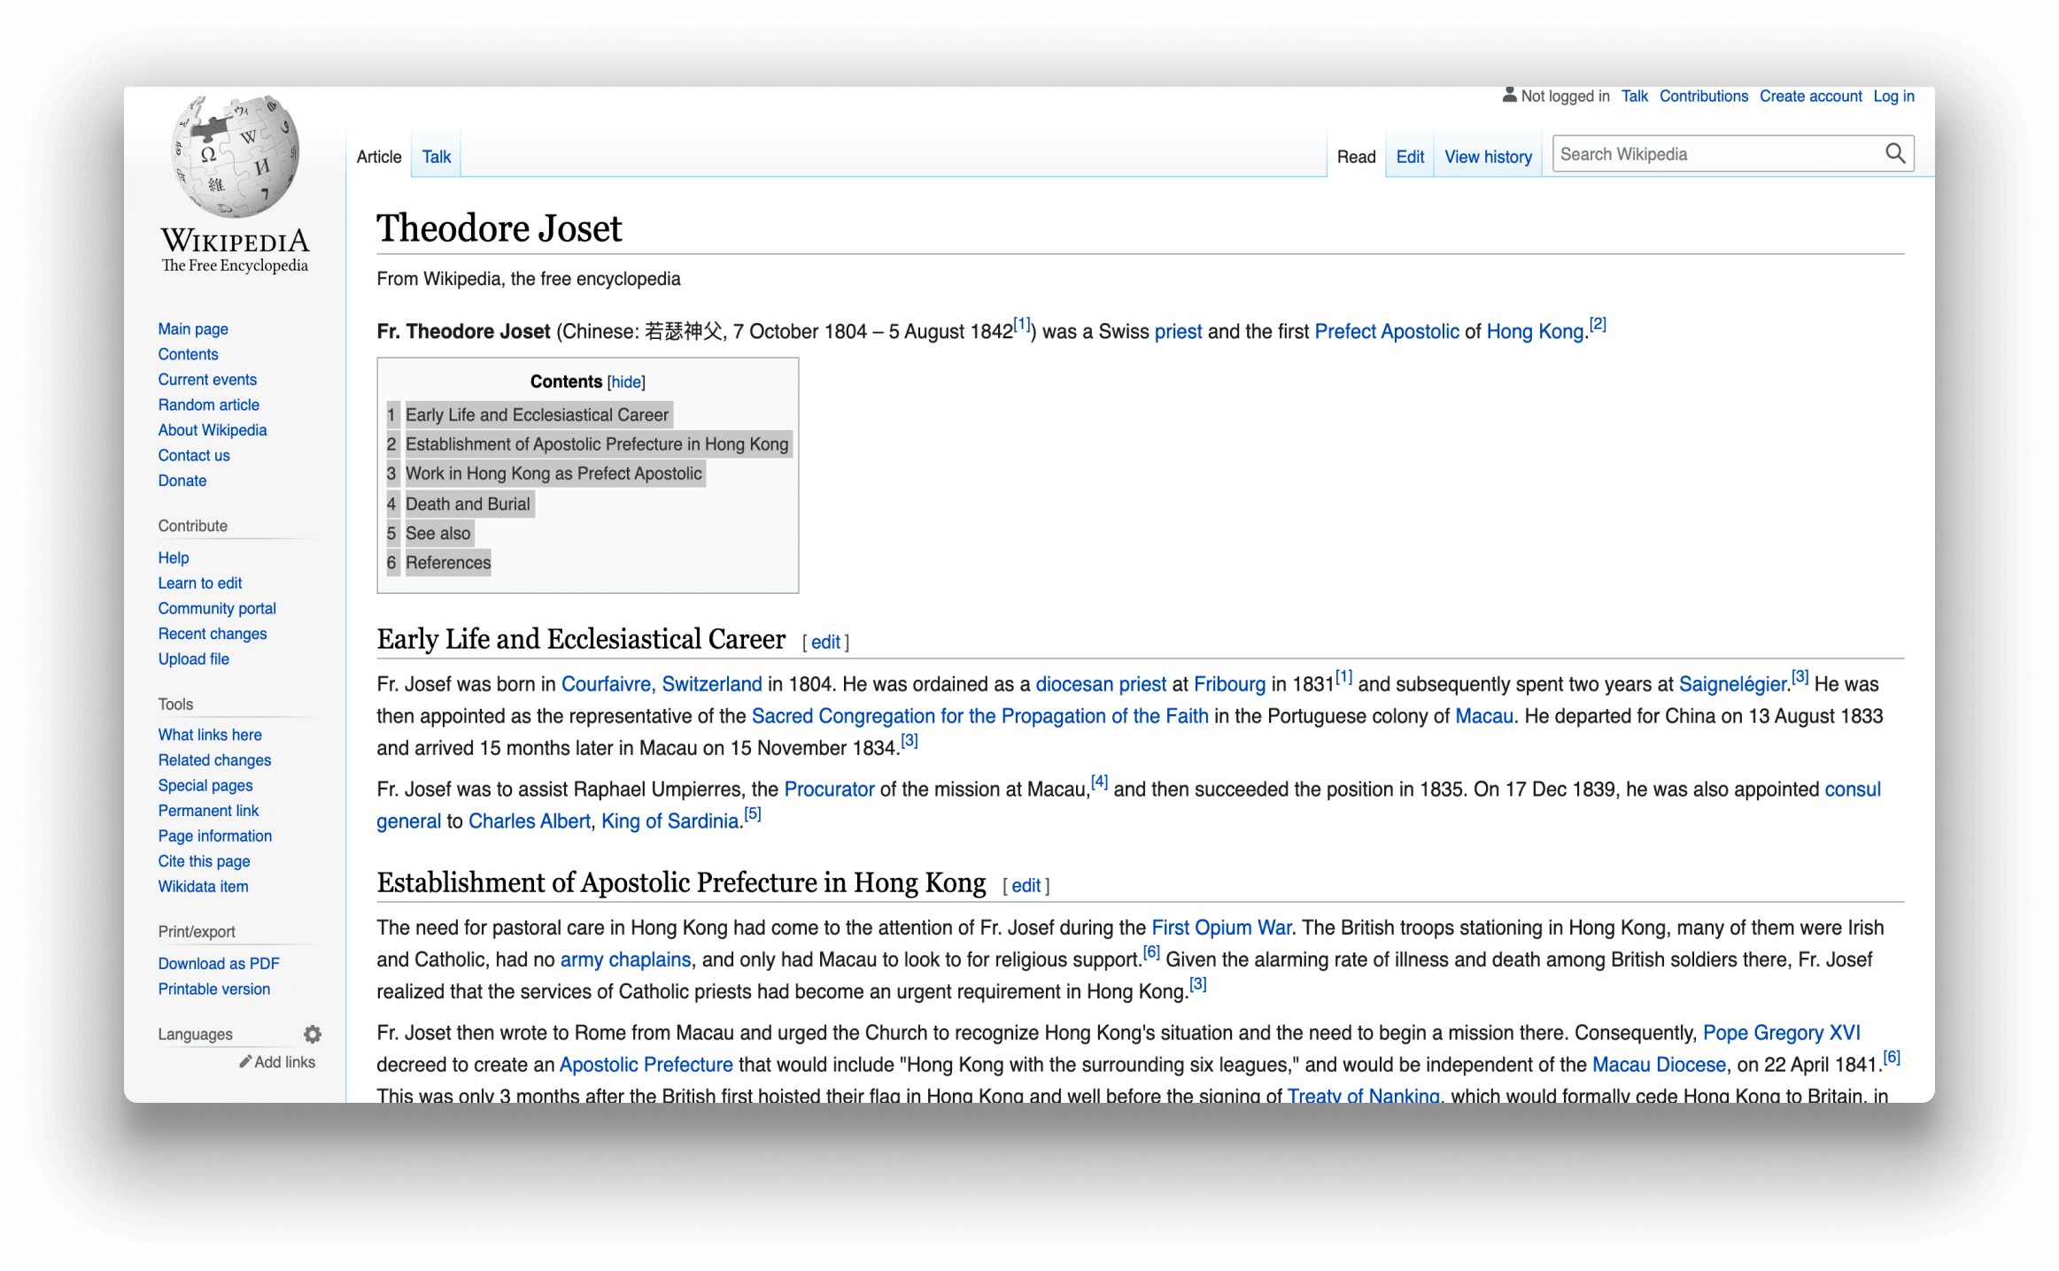Open the First Opium War link
This screenshot has width=2059, height=1271.
pyautogui.click(x=1221, y=928)
